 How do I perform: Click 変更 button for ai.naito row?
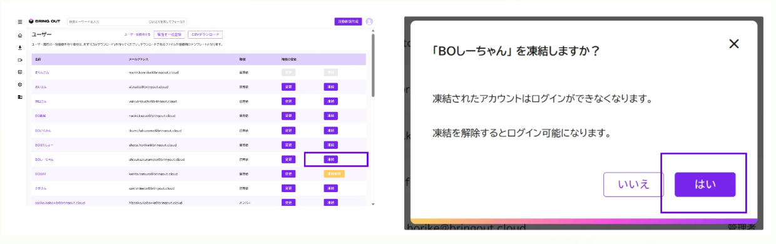point(288,86)
